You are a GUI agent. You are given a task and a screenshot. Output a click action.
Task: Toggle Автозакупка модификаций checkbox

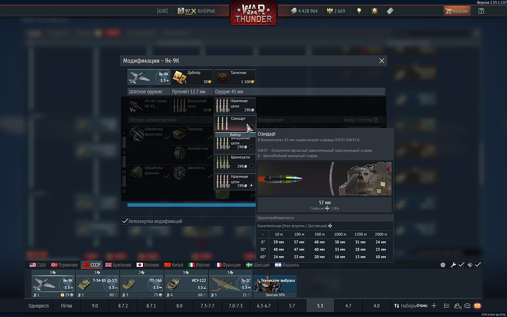point(125,221)
